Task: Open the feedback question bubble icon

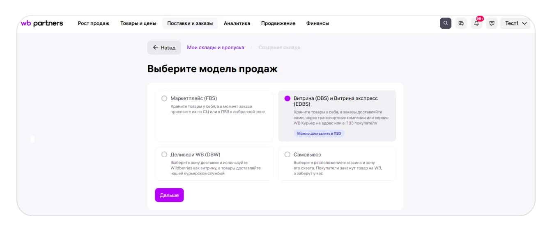Action: pos(492,23)
